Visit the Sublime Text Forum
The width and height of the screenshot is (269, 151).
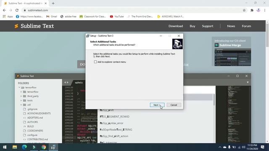[246, 26]
